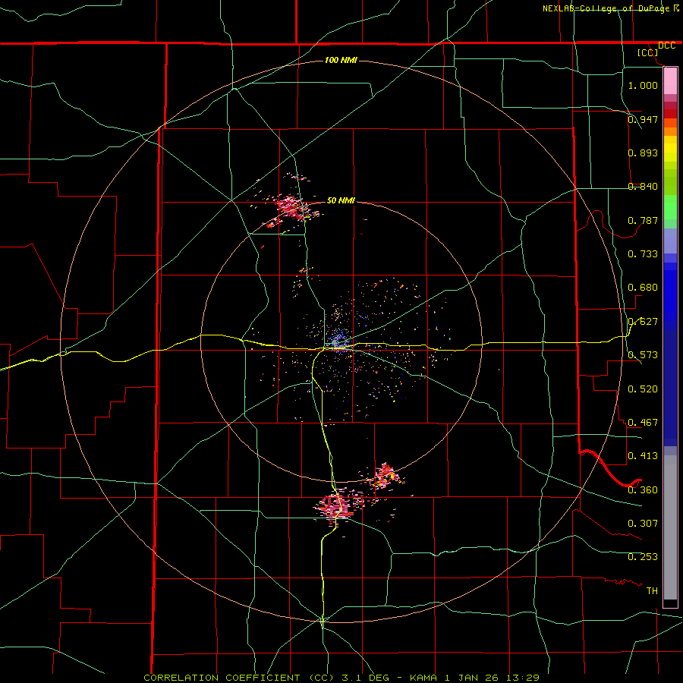
Task: Select the 0.893 legend value
Action: pos(643,153)
